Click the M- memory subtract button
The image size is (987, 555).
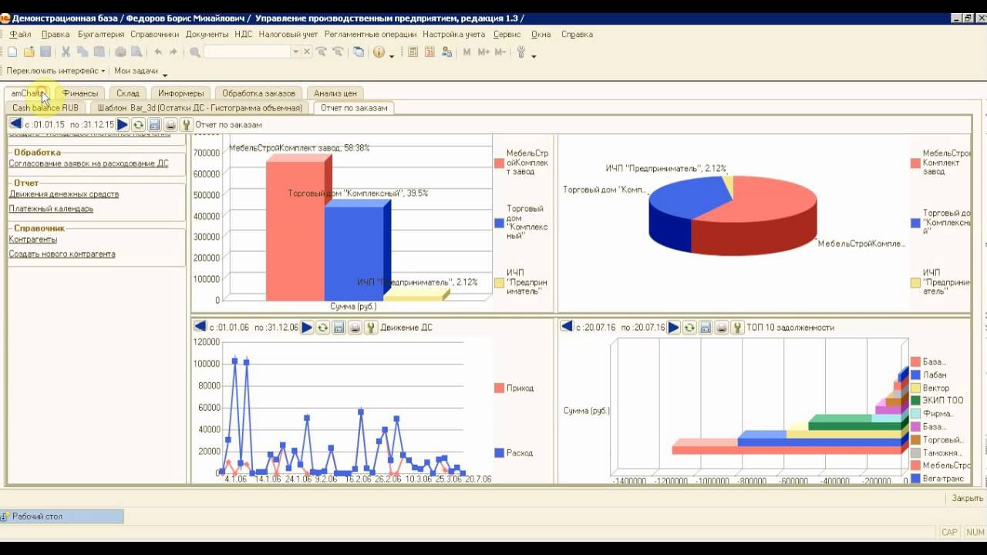point(500,52)
